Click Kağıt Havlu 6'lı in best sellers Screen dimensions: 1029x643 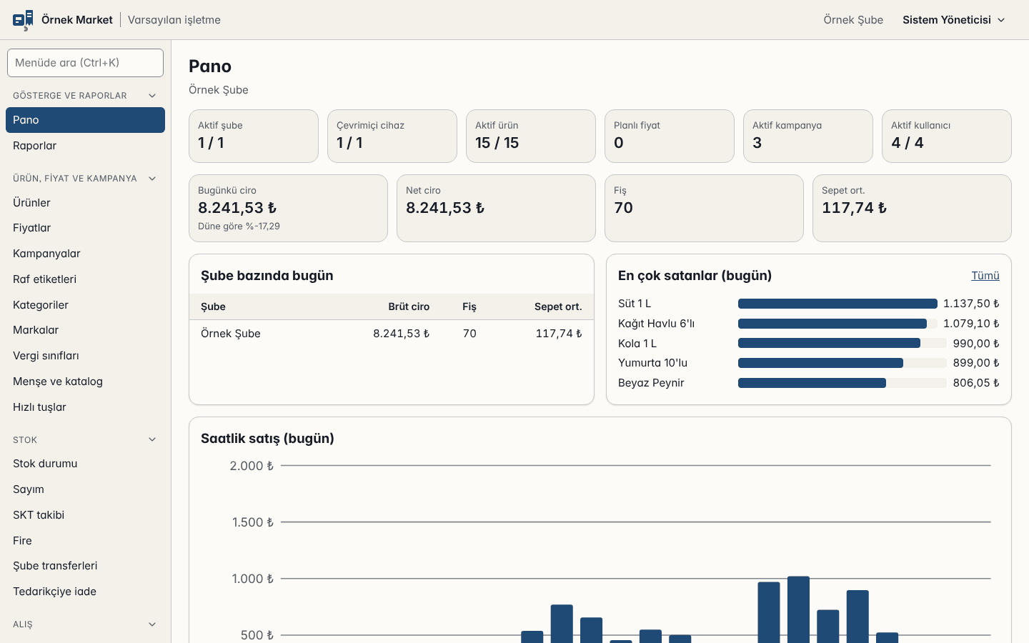tap(656, 324)
